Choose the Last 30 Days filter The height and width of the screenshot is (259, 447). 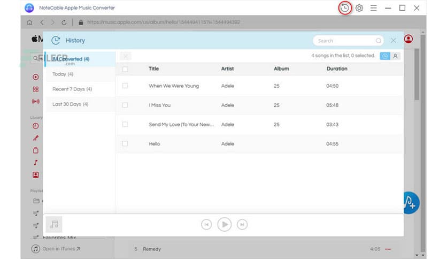coord(71,104)
